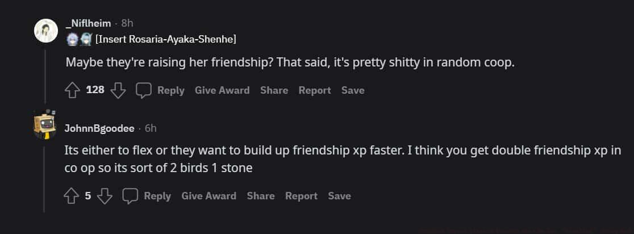This screenshot has width=634, height=234.
Task: Upvote JohnnBgoodee's comment
Action: [71, 196]
